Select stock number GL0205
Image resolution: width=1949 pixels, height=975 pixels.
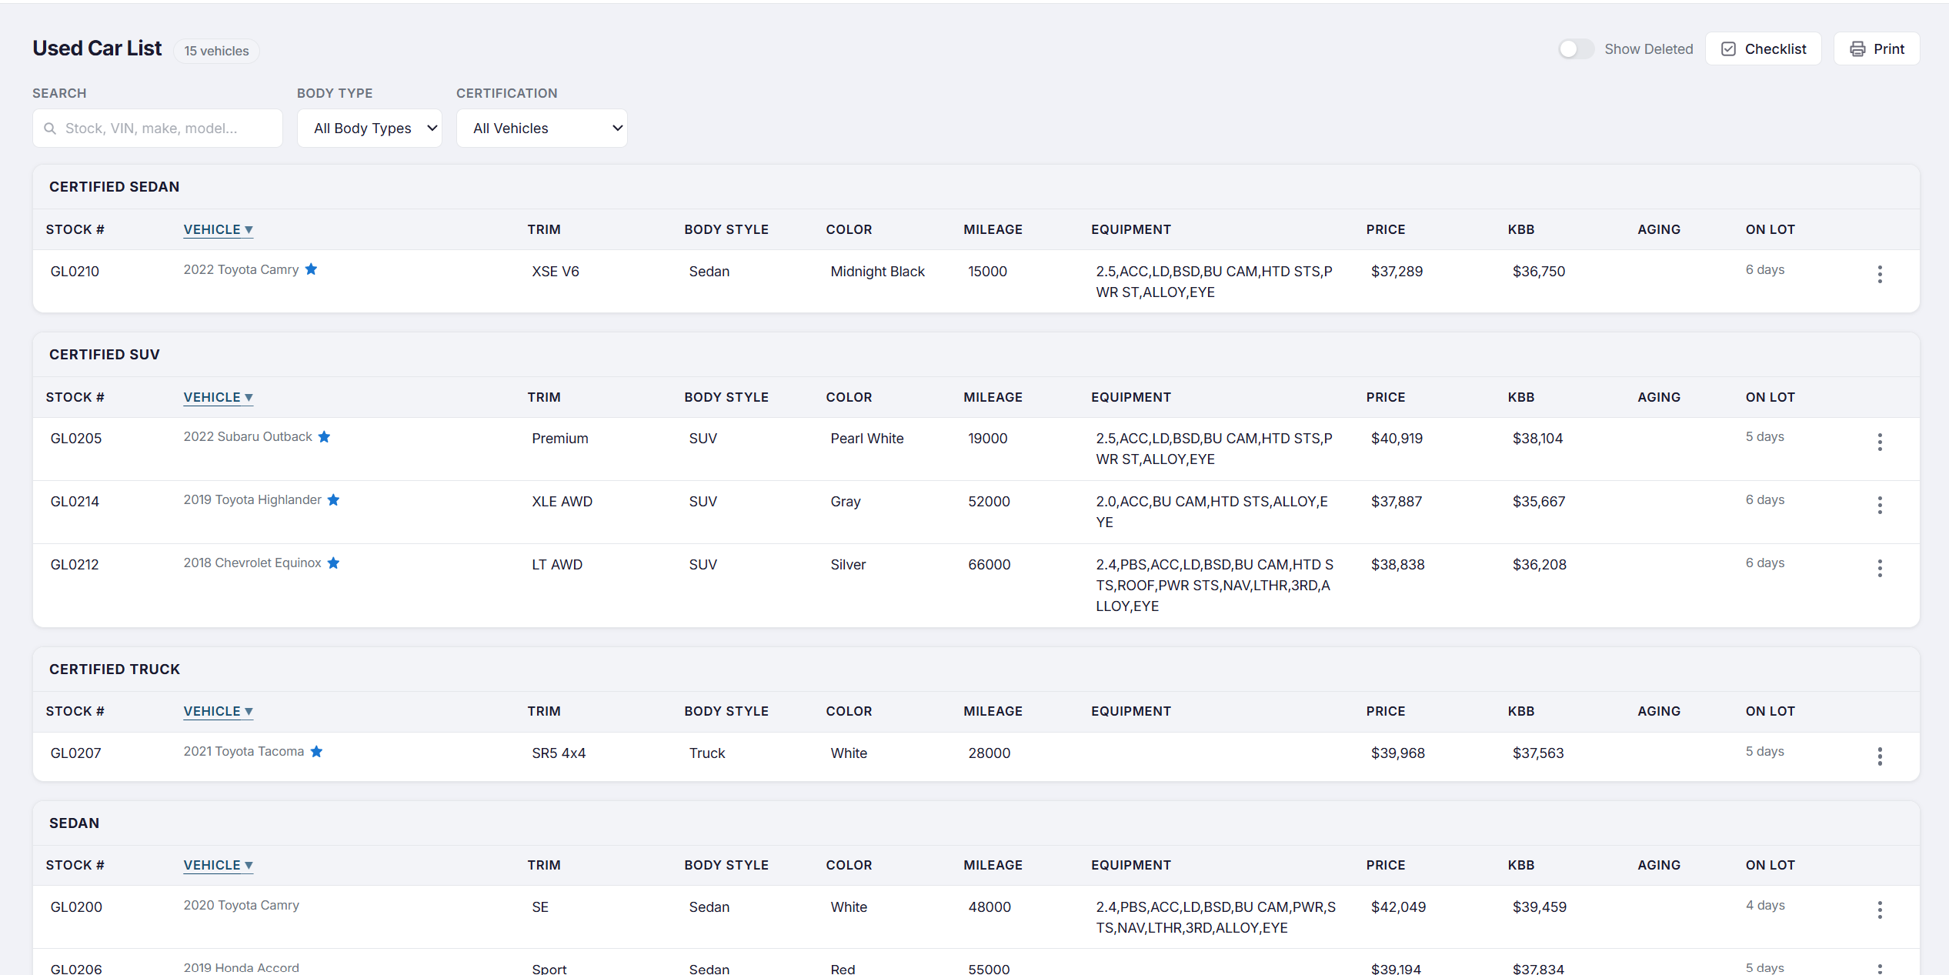76,439
